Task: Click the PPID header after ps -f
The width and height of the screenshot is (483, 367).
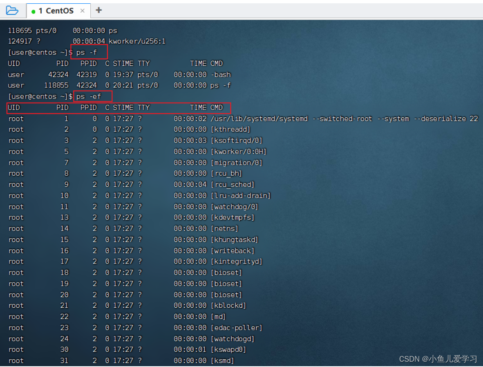Action: pos(89,63)
